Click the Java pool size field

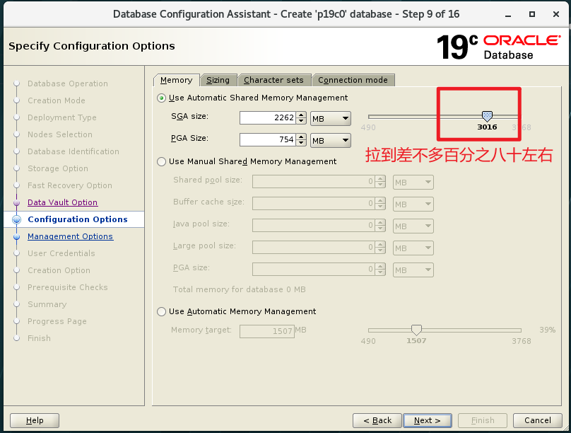(314, 226)
